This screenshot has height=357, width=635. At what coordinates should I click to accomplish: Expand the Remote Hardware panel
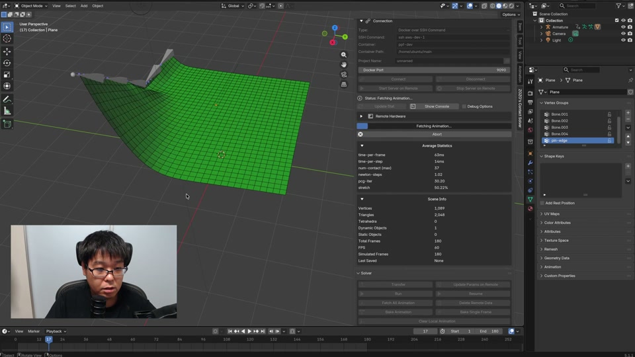(361, 116)
